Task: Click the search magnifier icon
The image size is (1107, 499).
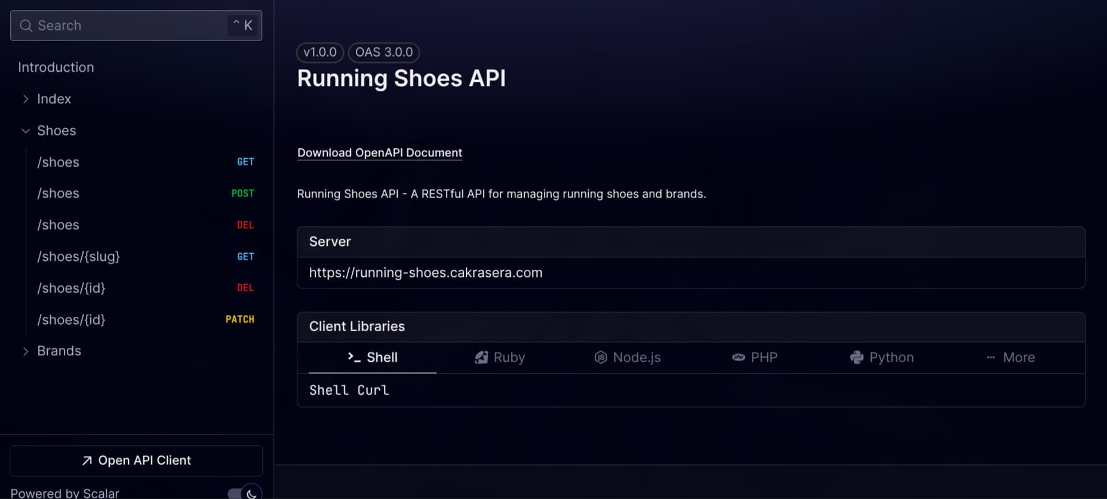Action: (26, 26)
